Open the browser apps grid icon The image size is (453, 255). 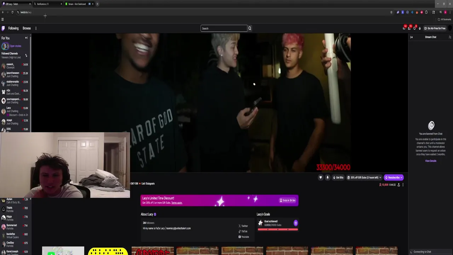2,19
